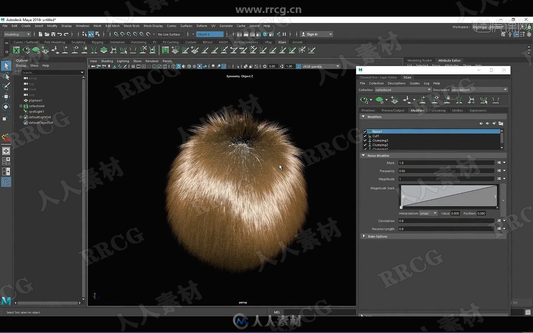This screenshot has height=333, width=533.
Task: Open the sRGB gamma dropdown
Action: coord(321,67)
